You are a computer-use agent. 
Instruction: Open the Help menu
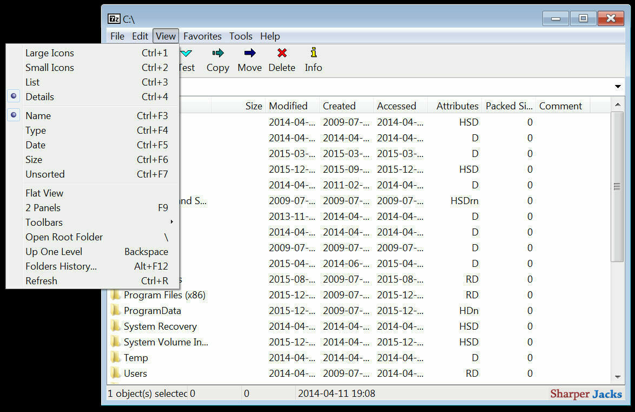pyautogui.click(x=270, y=36)
